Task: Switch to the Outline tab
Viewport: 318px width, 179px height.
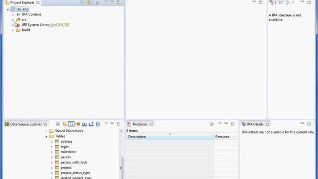Action: [290, 2]
